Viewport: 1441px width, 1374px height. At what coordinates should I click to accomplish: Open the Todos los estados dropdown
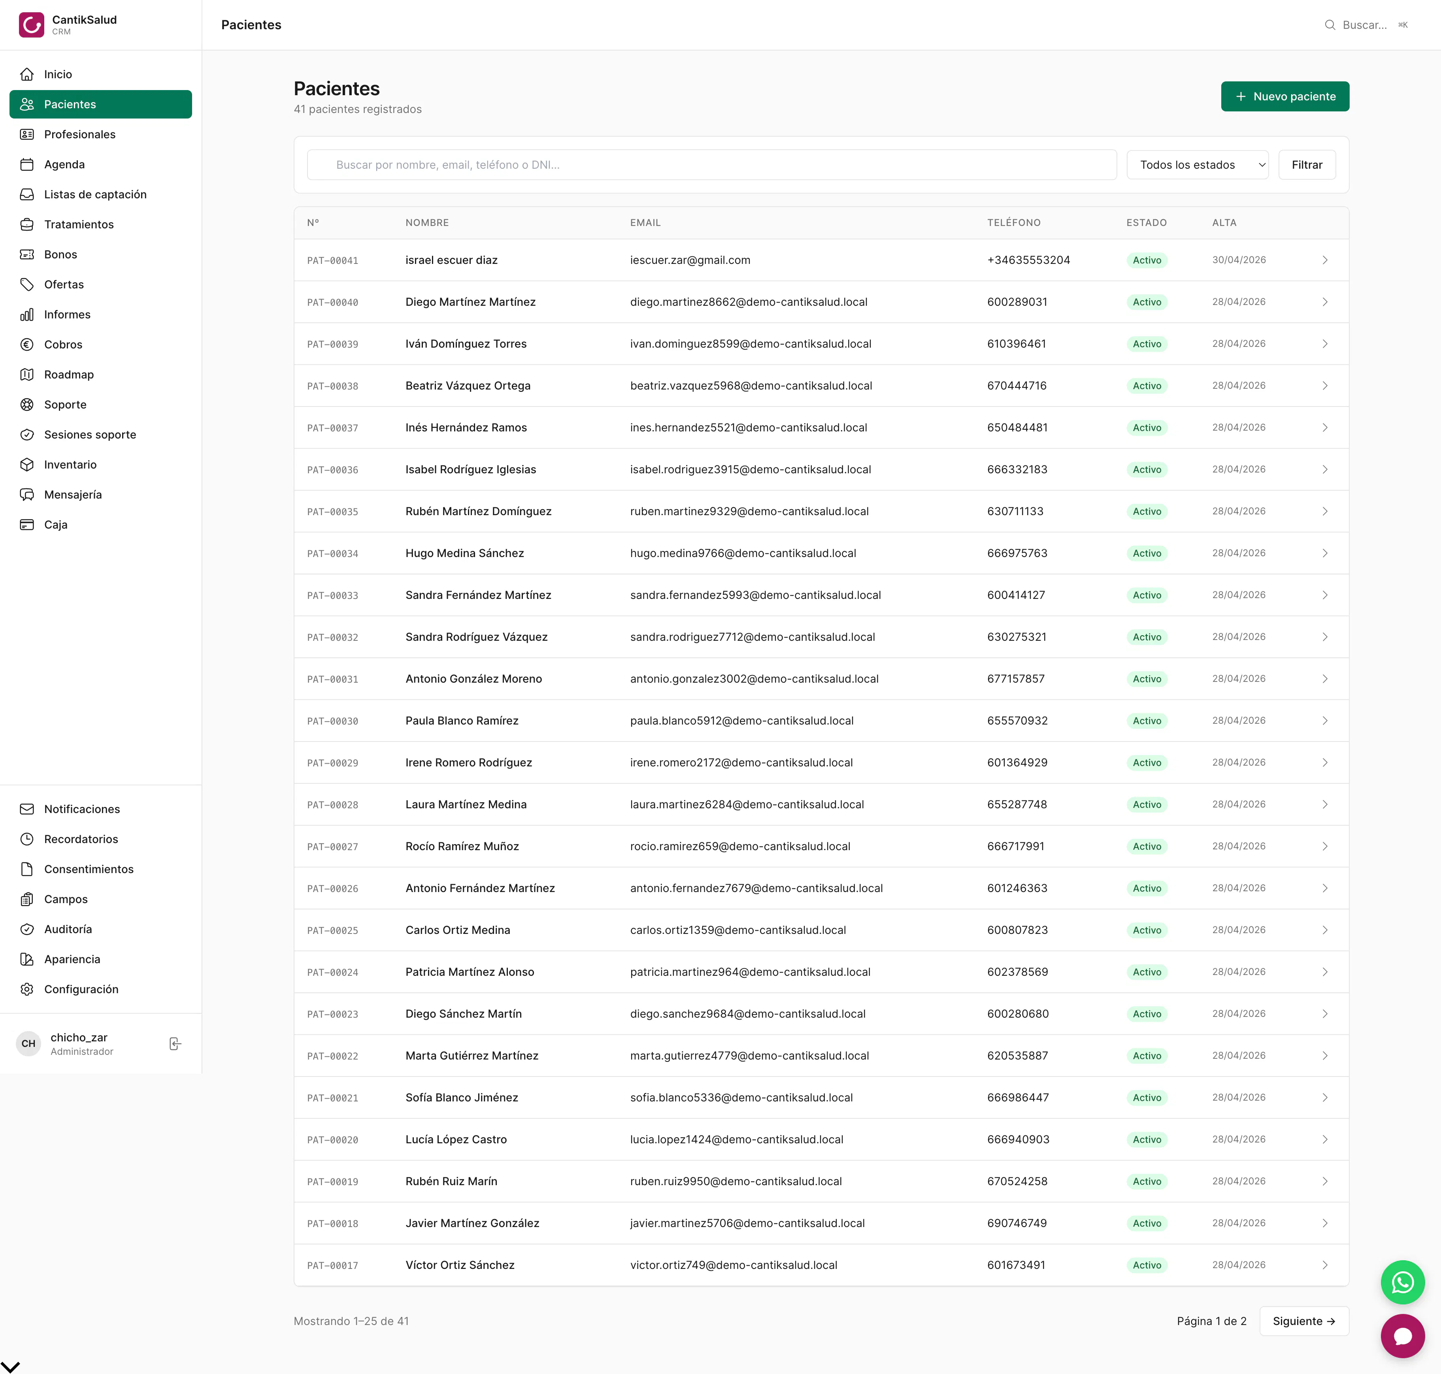(x=1197, y=165)
